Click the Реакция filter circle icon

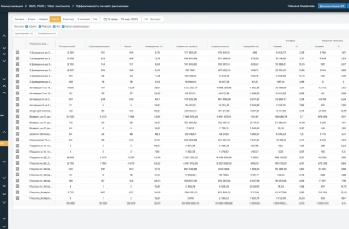click(39, 26)
